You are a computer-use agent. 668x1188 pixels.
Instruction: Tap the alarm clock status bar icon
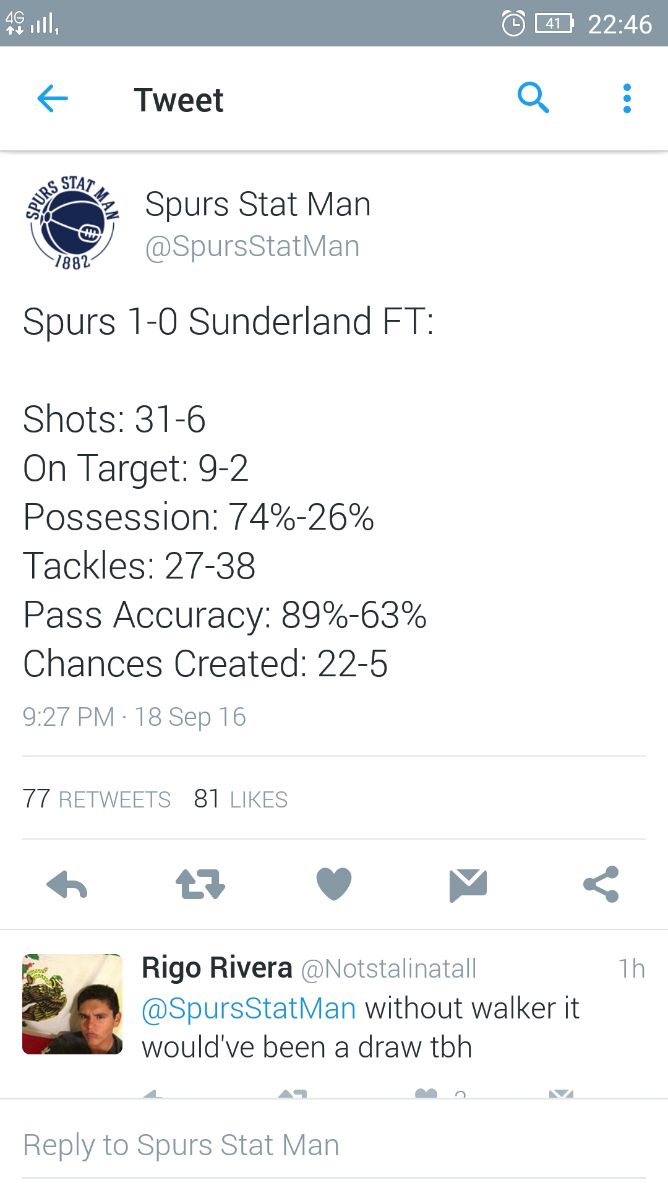click(513, 24)
